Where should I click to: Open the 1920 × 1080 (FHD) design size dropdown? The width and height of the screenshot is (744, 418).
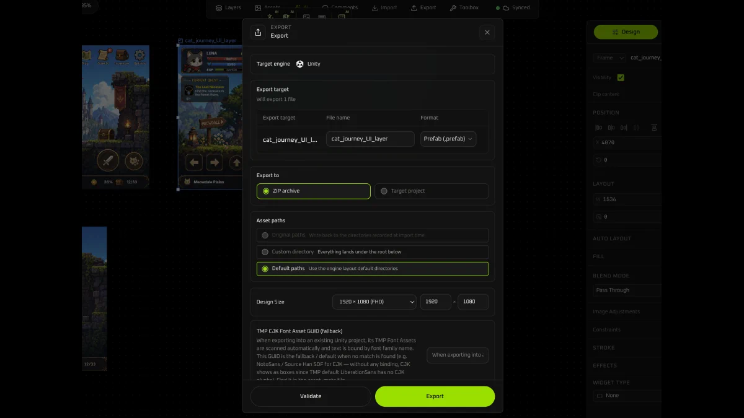click(374, 302)
